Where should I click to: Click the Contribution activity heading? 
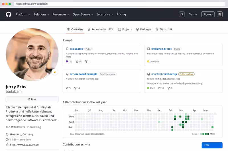point(76,144)
